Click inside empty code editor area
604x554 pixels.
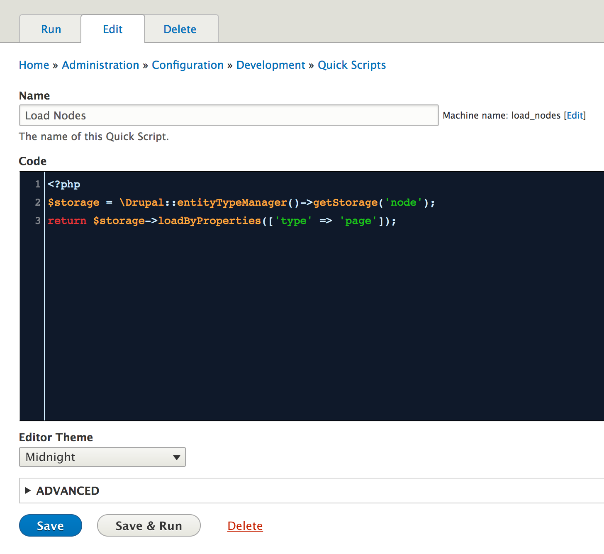click(x=324, y=323)
